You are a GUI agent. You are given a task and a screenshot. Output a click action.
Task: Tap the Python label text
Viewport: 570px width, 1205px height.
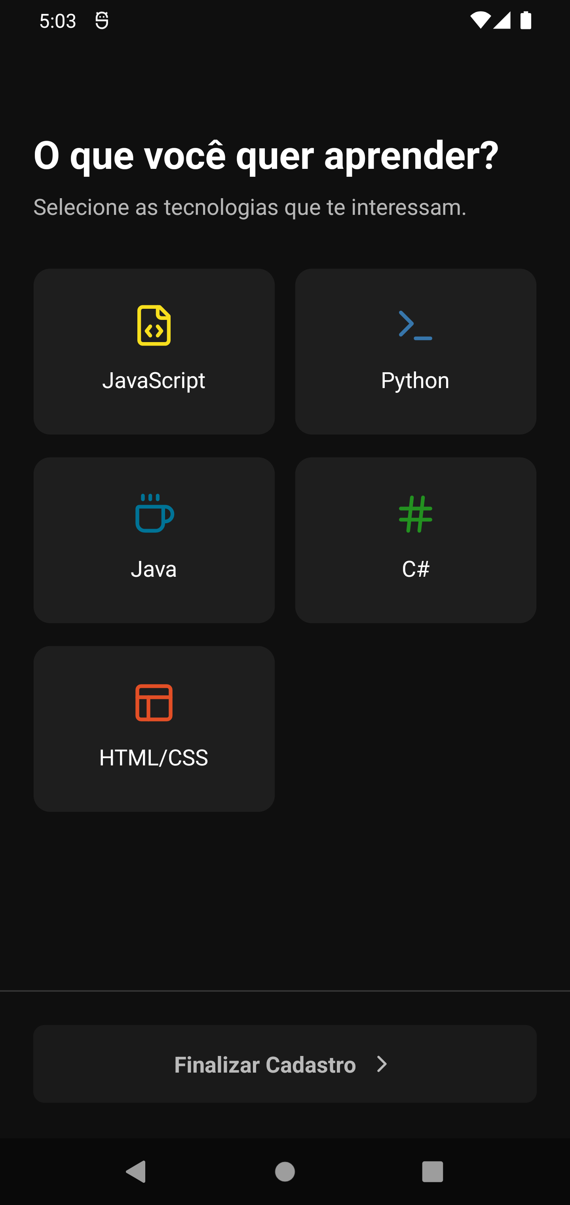point(415,380)
